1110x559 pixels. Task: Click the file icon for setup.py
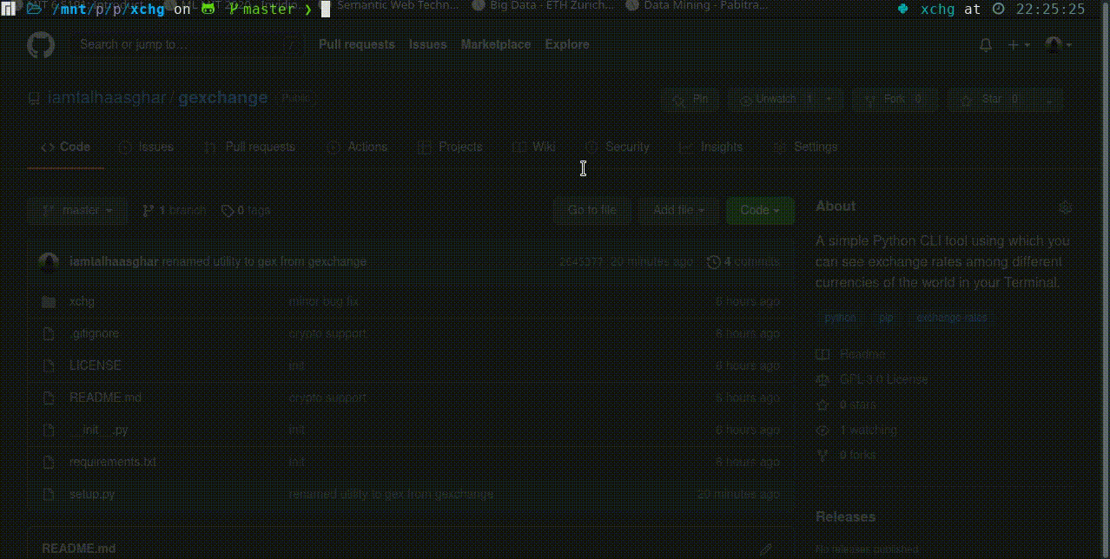coord(49,495)
